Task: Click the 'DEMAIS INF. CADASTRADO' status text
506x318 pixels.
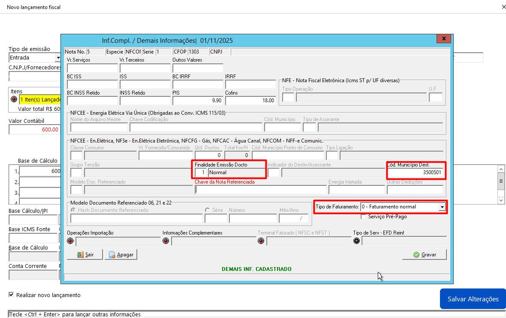Action: click(x=256, y=269)
